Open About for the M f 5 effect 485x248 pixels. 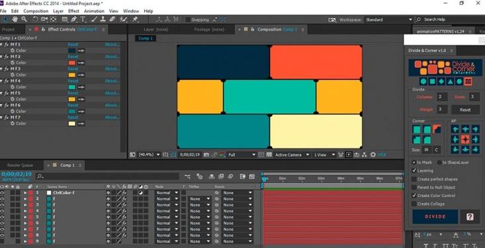(112, 93)
